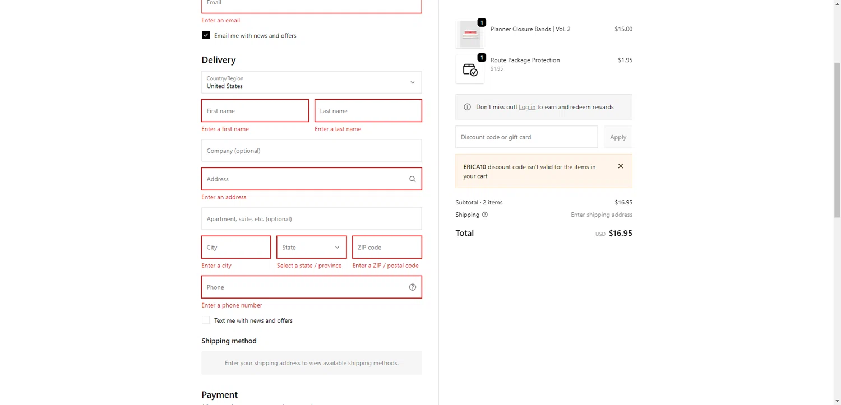
Task: Click the Log in link
Action: point(527,107)
